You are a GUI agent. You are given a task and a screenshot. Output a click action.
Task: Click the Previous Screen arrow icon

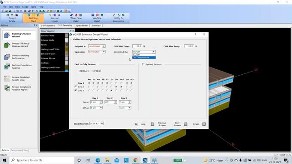point(152,124)
